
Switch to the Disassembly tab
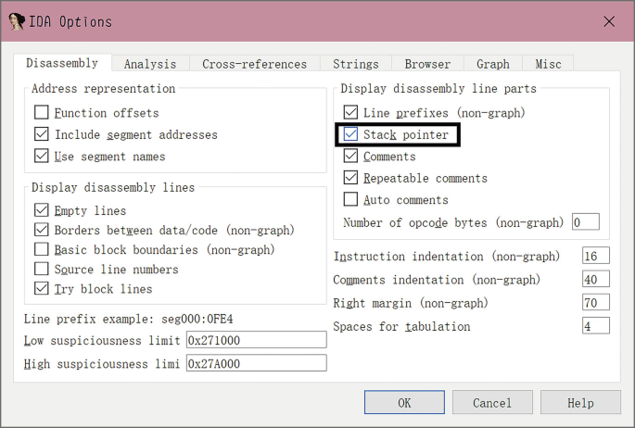point(62,64)
